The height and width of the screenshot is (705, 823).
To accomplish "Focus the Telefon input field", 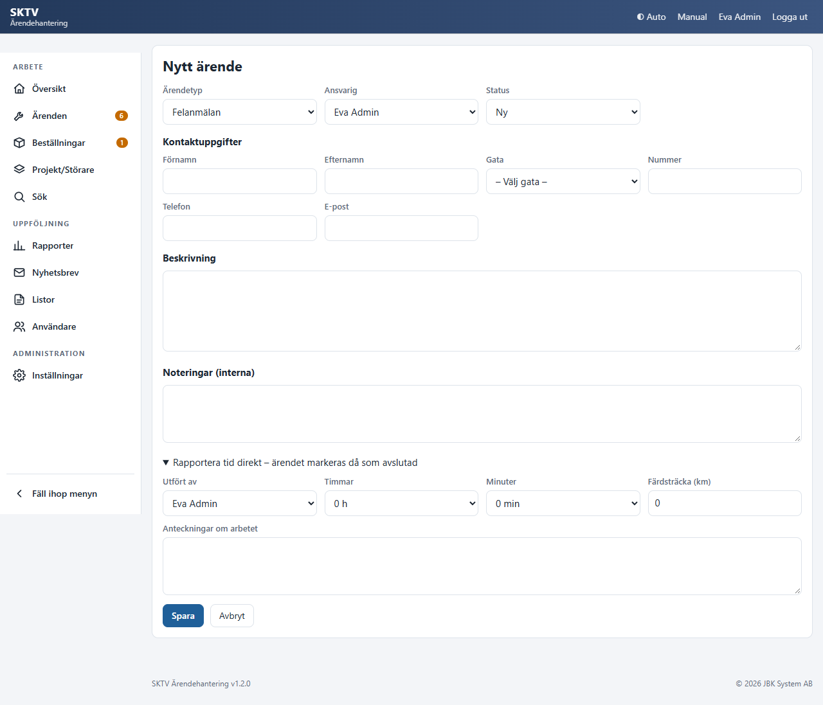I will point(240,228).
